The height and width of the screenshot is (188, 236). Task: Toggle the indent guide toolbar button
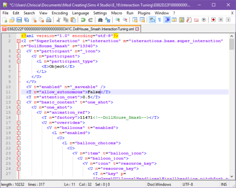click(x=167, y=20)
